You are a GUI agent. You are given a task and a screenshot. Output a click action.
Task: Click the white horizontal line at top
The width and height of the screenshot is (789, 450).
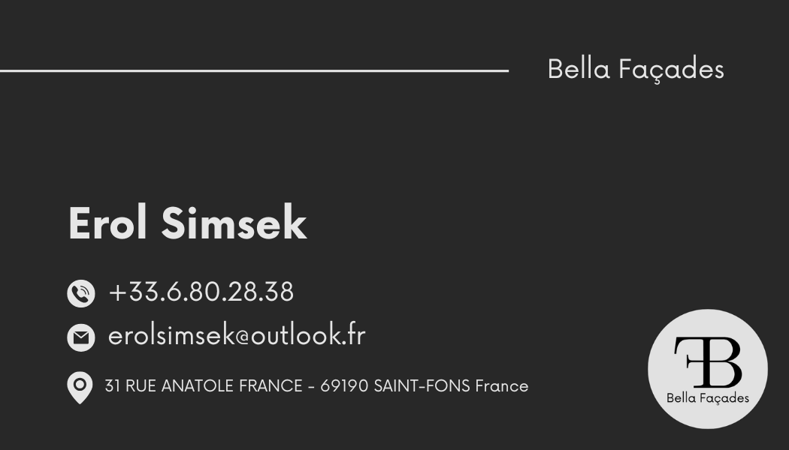coord(254,70)
